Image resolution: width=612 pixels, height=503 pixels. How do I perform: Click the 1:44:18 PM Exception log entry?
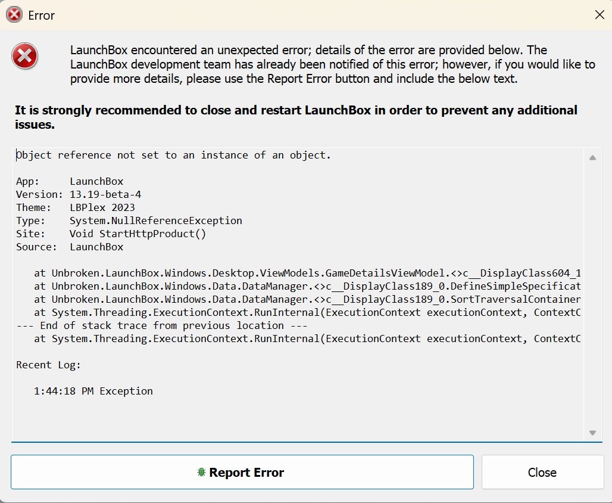pyautogui.click(x=93, y=391)
